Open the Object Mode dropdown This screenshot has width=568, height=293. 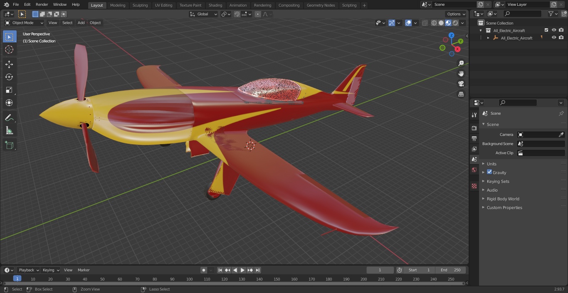click(x=24, y=23)
